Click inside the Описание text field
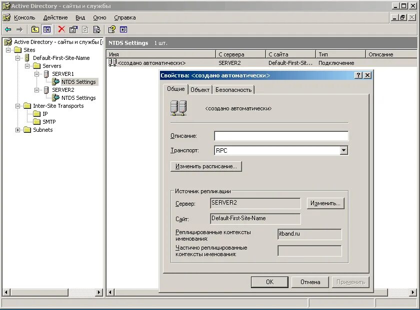The width and height of the screenshot is (420, 310). tap(281, 136)
